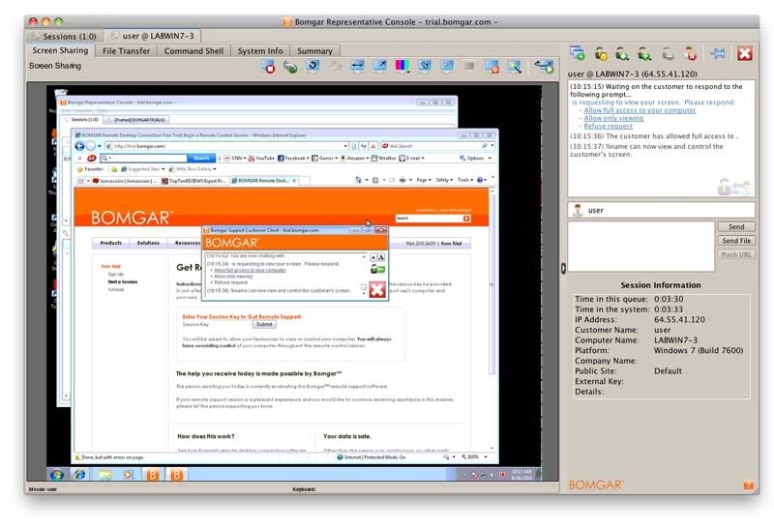
Task: Click the media player icon on remote taskbar
Action: pos(128,475)
